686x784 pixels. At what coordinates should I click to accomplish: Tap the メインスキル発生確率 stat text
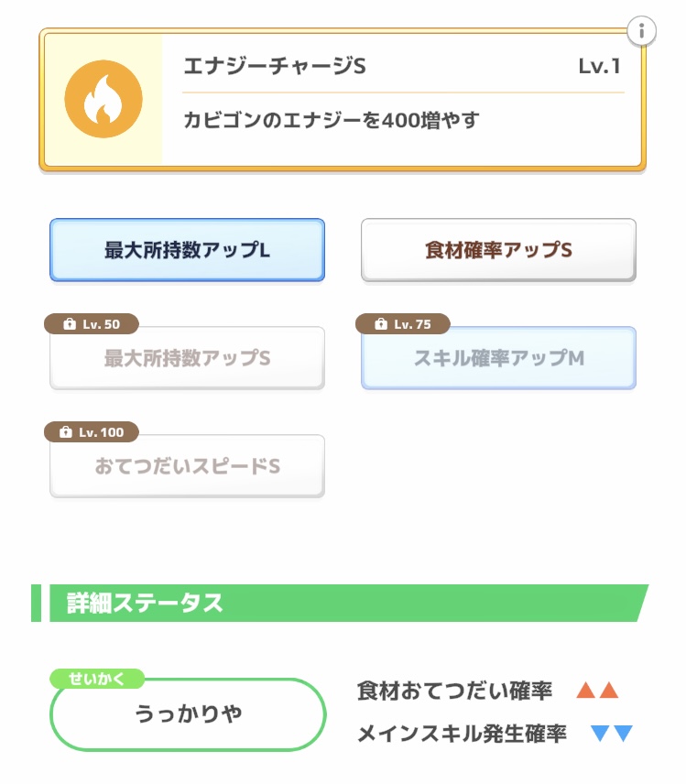[462, 733]
